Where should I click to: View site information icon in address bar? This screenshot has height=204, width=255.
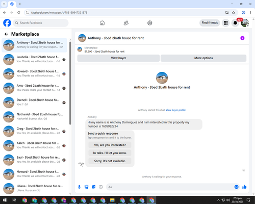pos(27,13)
